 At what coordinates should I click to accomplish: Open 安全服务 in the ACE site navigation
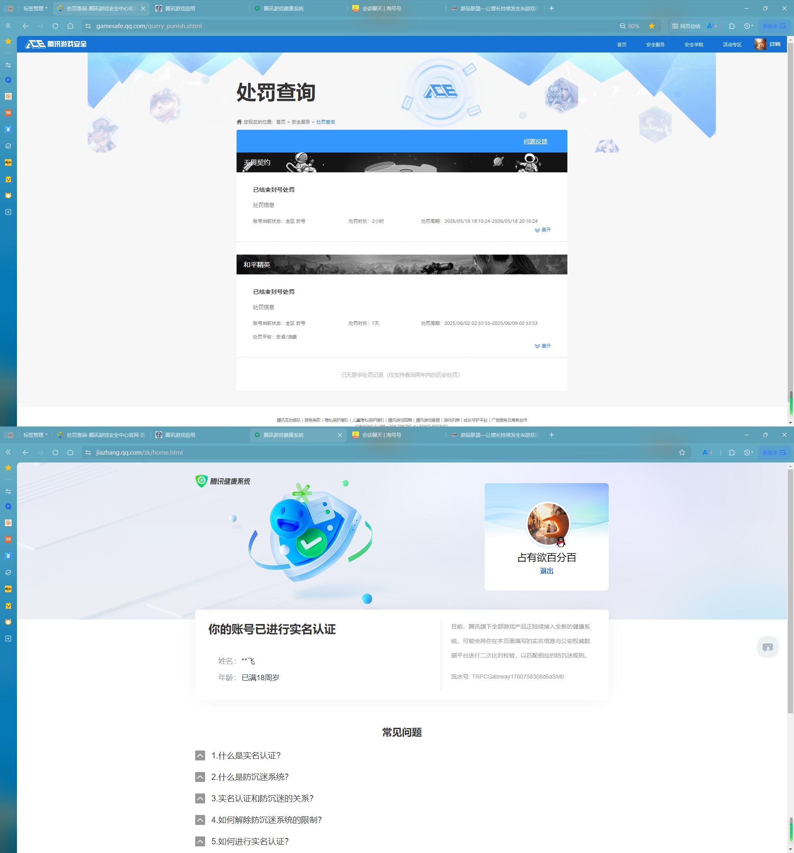click(x=655, y=45)
